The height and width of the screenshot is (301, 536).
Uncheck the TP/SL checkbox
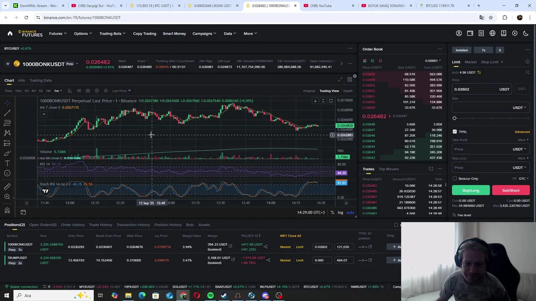(x=455, y=132)
